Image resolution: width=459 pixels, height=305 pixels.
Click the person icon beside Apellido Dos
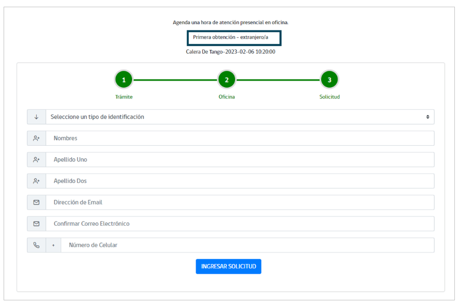pos(36,181)
